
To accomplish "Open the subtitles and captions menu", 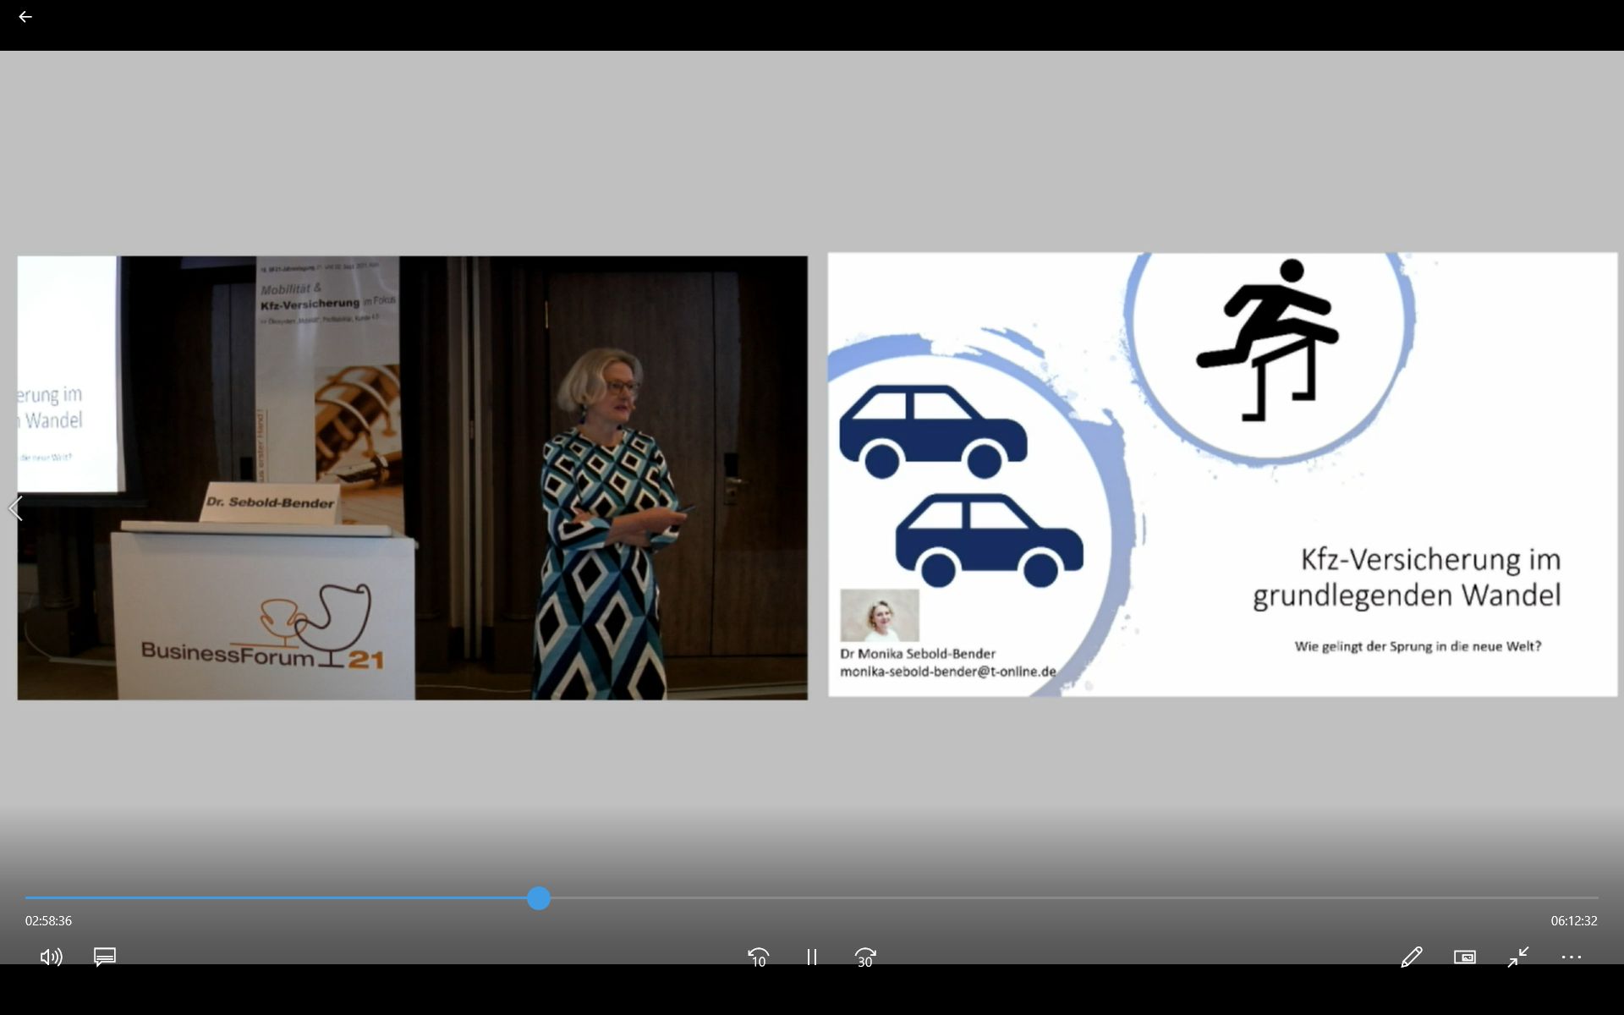I will tap(105, 957).
